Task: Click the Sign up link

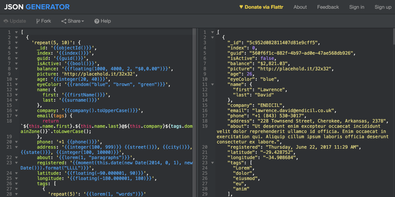Action: click(383, 7)
